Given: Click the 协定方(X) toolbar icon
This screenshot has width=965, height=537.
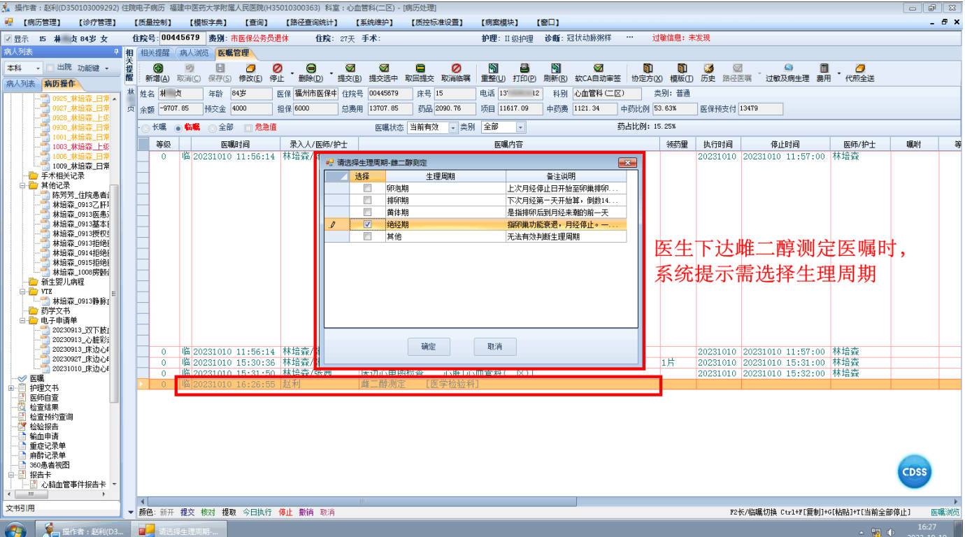Looking at the screenshot, I should click(647, 69).
